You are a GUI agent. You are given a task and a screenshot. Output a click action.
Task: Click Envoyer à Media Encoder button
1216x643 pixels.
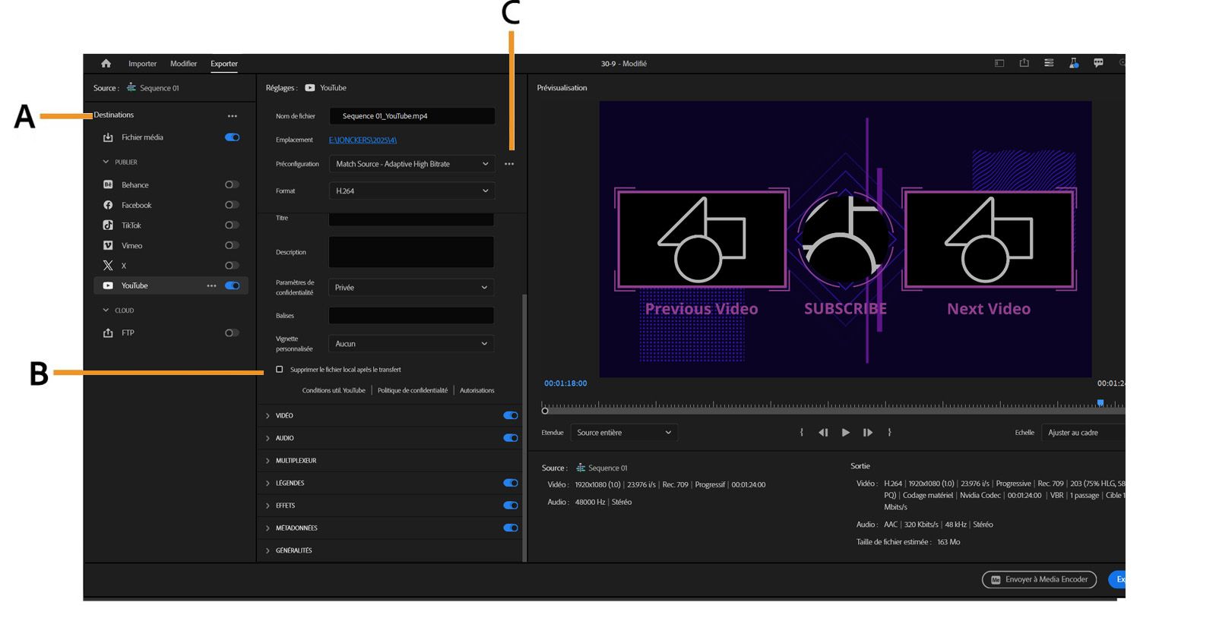point(1039,580)
